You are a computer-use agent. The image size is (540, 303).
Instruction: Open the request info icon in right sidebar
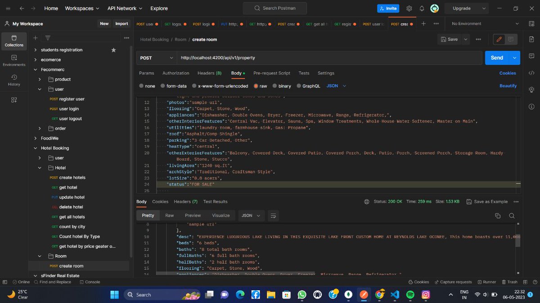[x=531, y=106]
